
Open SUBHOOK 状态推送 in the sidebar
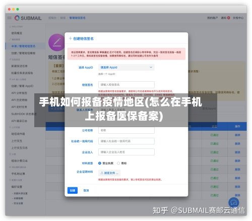click(24, 114)
